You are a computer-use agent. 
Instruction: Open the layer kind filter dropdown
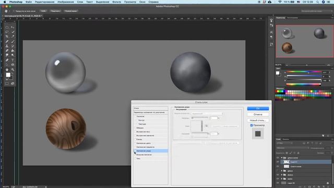coord(284,143)
